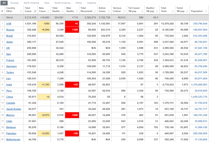Sort by New Deaths arrows icon
The height and width of the screenshot is (142, 209).
coord(77,11)
